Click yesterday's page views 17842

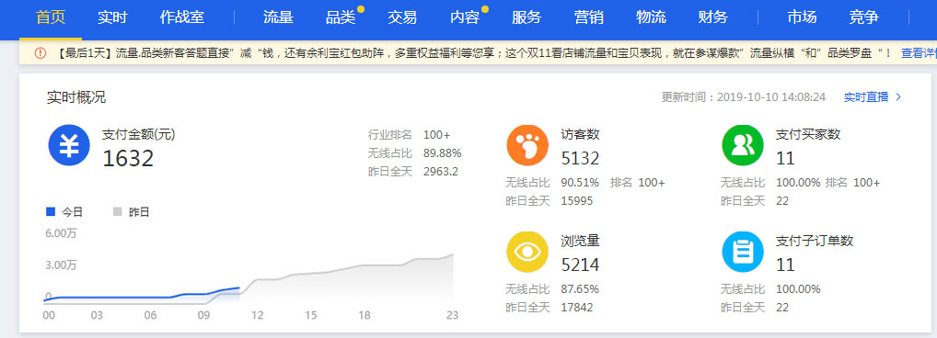click(577, 308)
